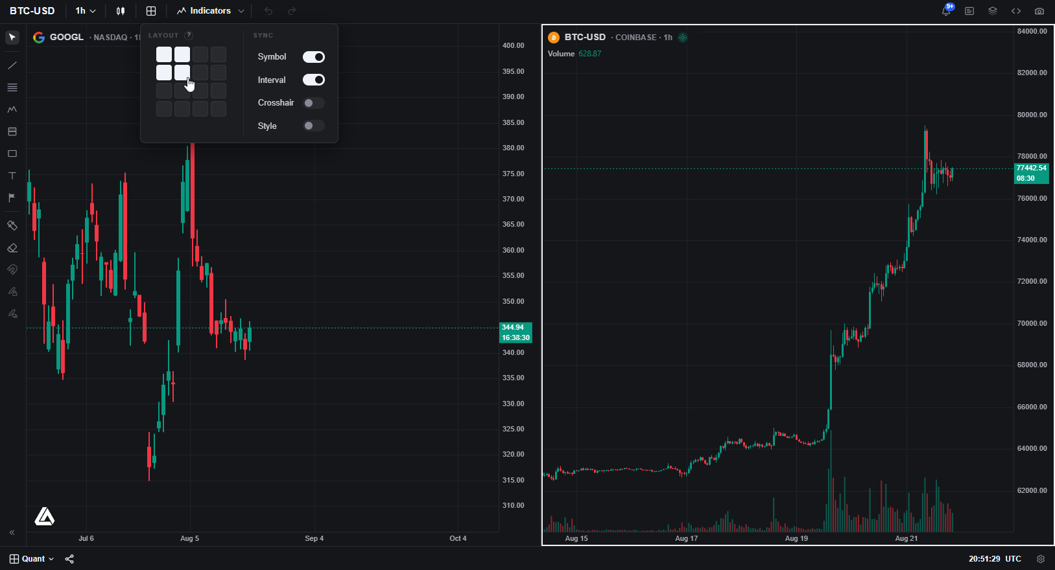Select the trend line drawing tool
The image size is (1055, 570).
12,65
